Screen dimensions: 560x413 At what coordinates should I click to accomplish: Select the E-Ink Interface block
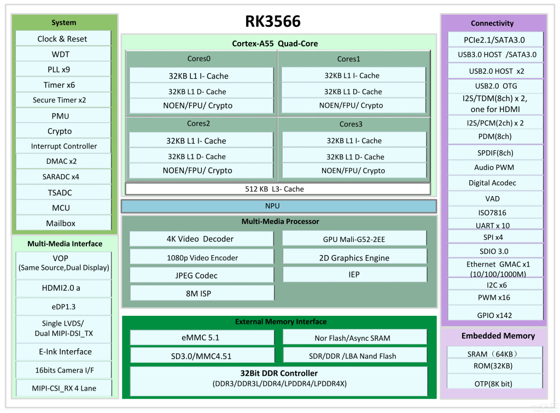pos(63,352)
